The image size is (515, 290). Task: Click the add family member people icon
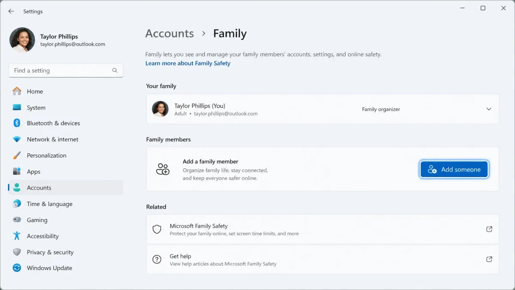point(163,169)
